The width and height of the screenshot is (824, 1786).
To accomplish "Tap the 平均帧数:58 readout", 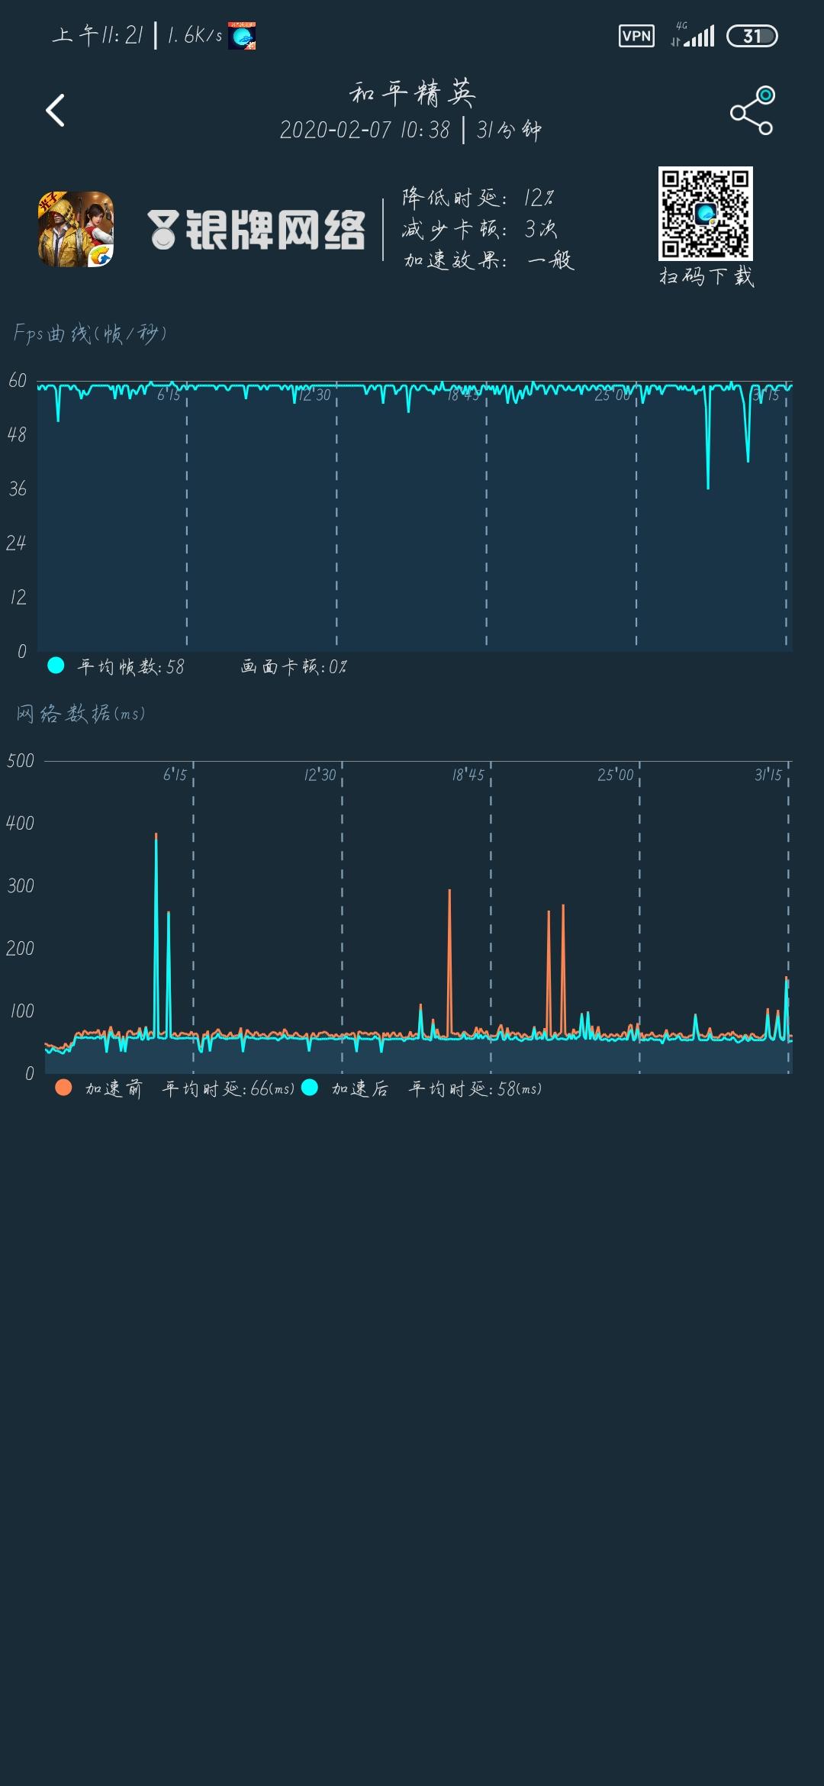I will point(130,666).
